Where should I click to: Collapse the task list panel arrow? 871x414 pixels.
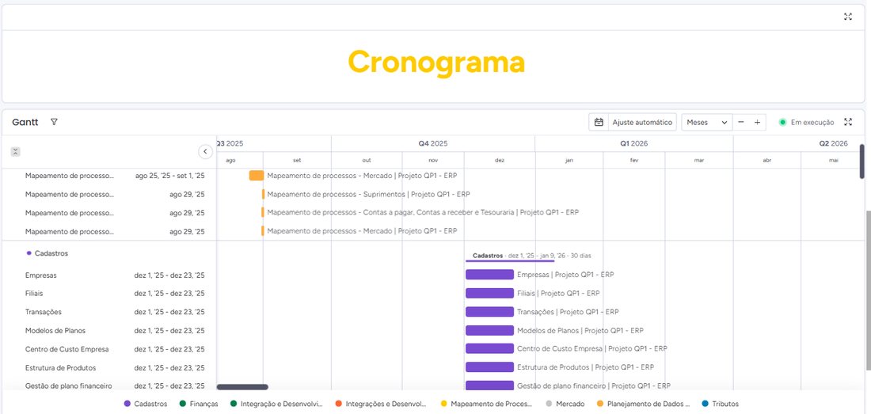206,151
